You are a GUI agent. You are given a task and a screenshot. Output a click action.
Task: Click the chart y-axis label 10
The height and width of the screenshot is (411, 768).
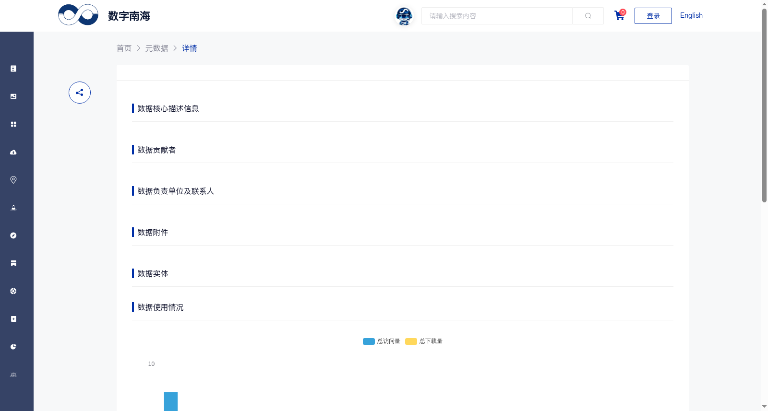point(151,364)
